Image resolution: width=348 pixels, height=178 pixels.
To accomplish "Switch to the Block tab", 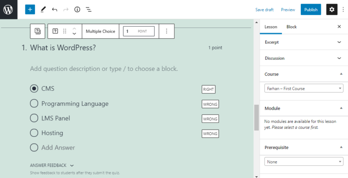I will click(291, 27).
